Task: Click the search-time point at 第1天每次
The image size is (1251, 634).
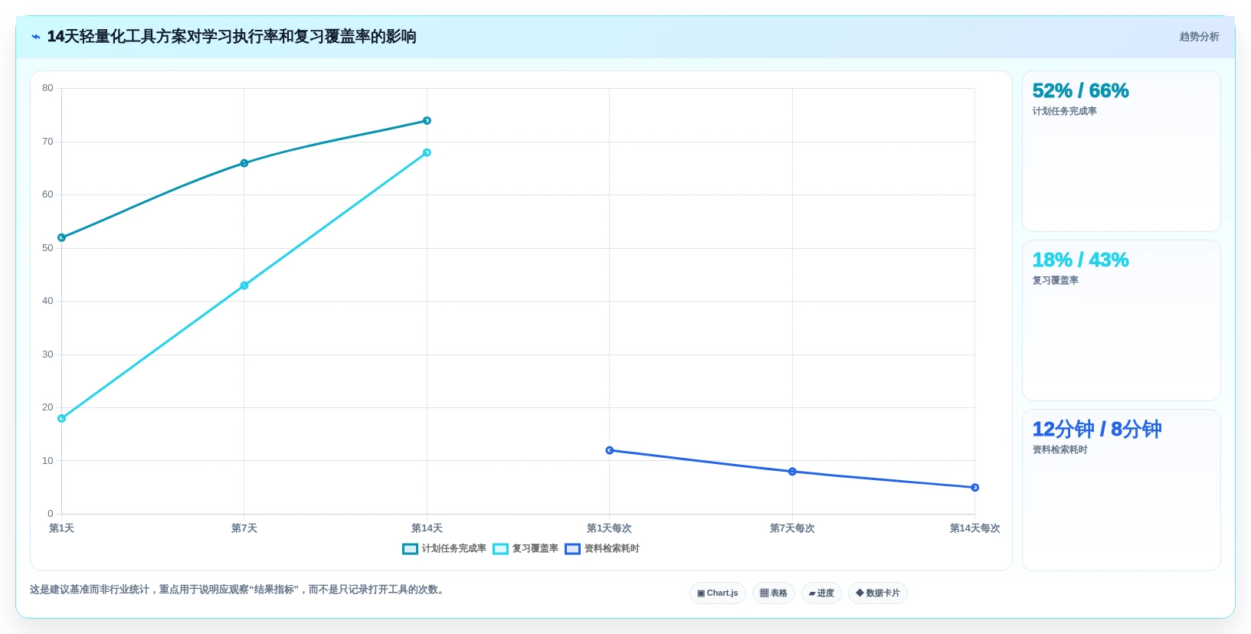Action: pyautogui.click(x=610, y=450)
